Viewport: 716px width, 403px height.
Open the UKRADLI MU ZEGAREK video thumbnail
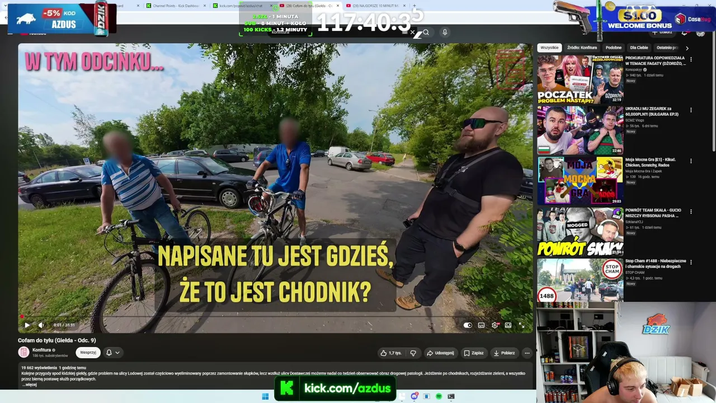580,130
